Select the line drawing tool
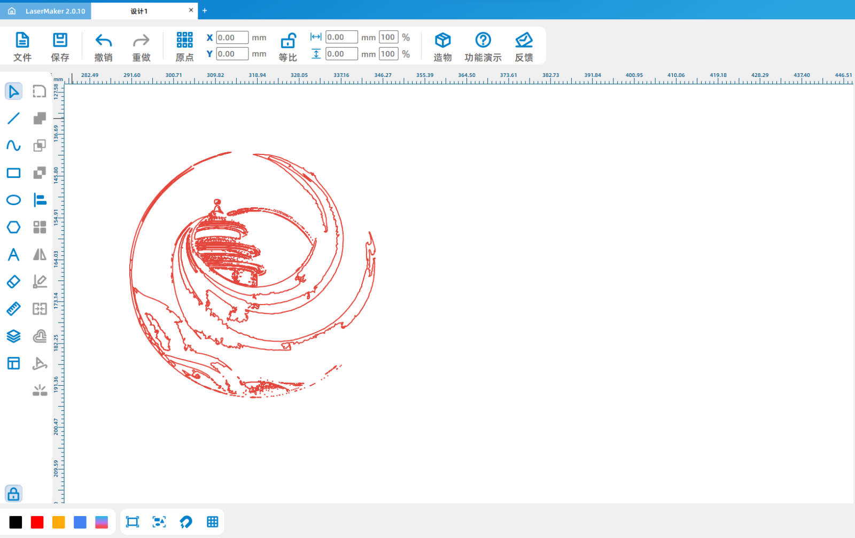The width and height of the screenshot is (855, 538). pos(13,118)
